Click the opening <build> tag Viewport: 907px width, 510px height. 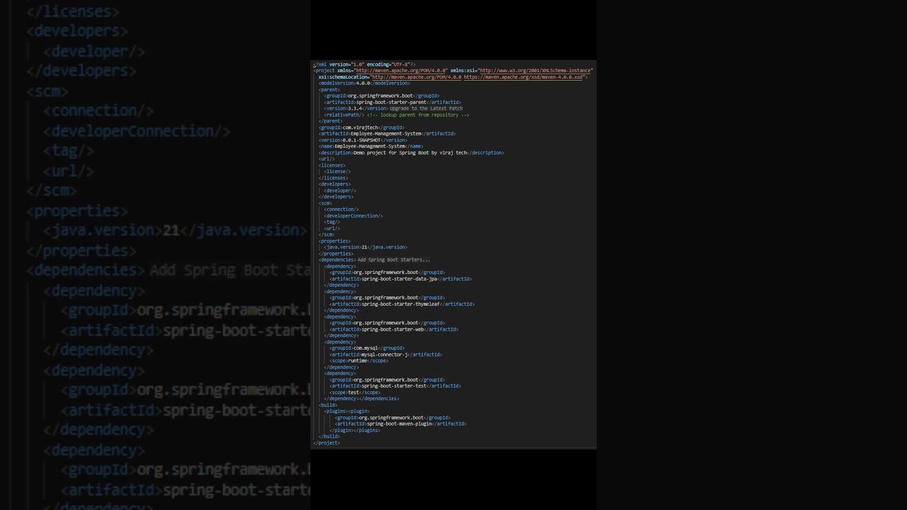[328, 405]
